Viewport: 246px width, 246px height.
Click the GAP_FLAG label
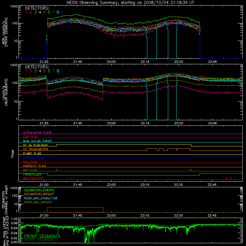pyautogui.click(x=30, y=137)
